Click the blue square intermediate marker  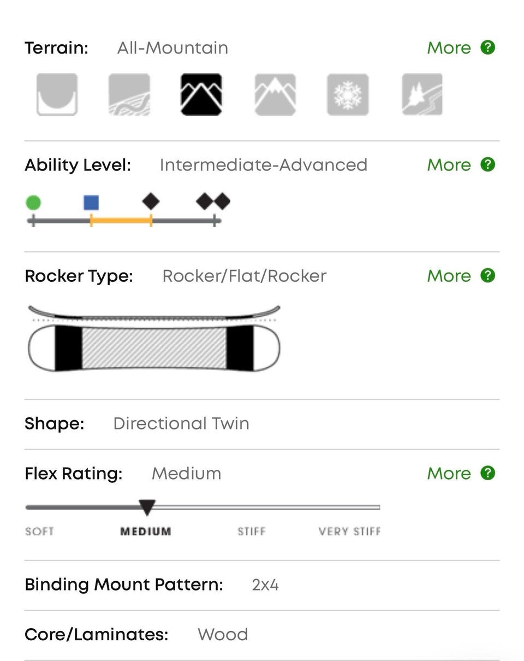tap(91, 203)
